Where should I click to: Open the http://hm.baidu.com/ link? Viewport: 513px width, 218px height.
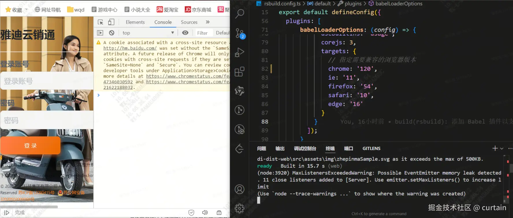coord(130,48)
